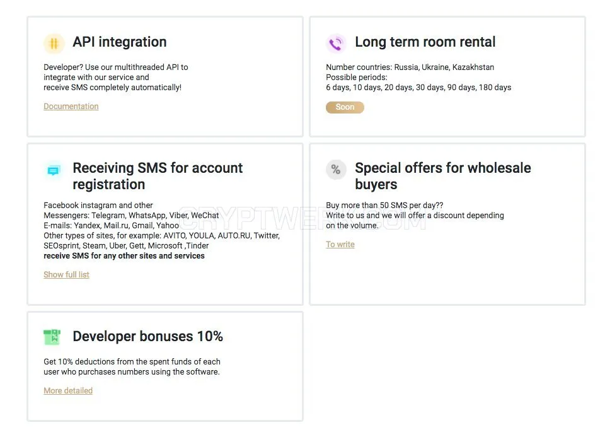Follow the To write link
The image size is (605, 437).
(340, 245)
